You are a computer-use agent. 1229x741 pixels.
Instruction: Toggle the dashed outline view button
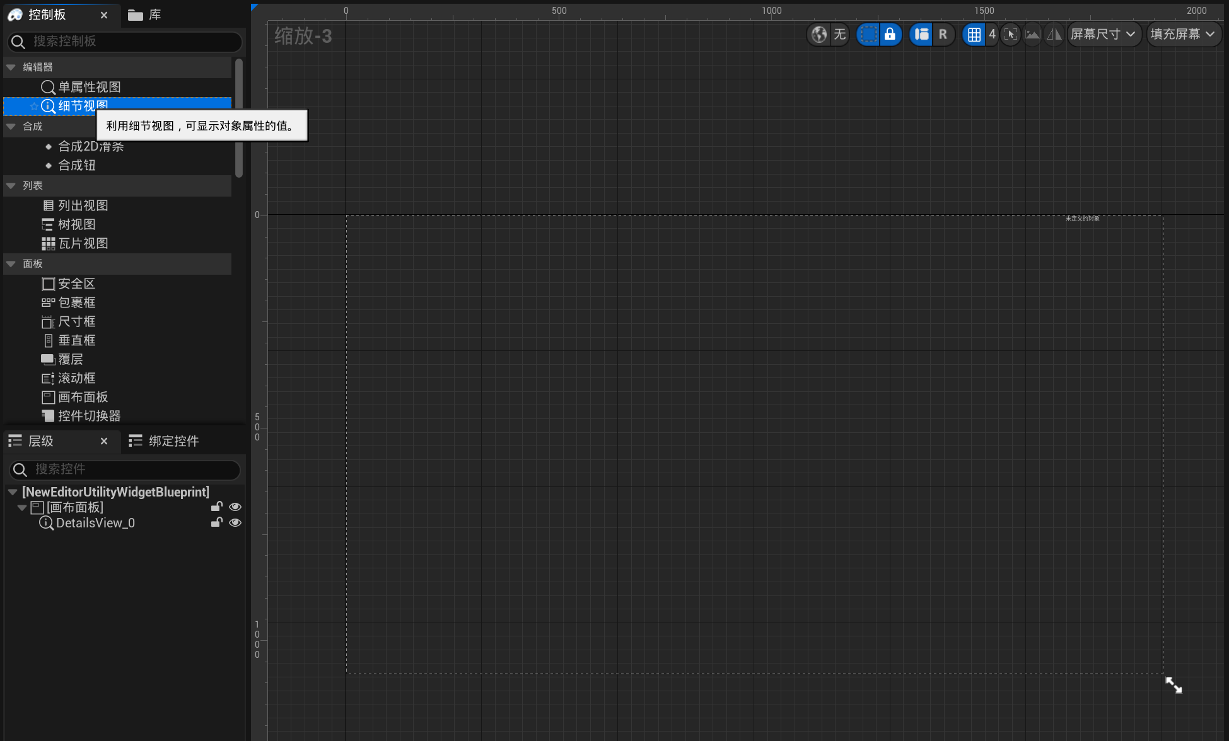tap(868, 34)
